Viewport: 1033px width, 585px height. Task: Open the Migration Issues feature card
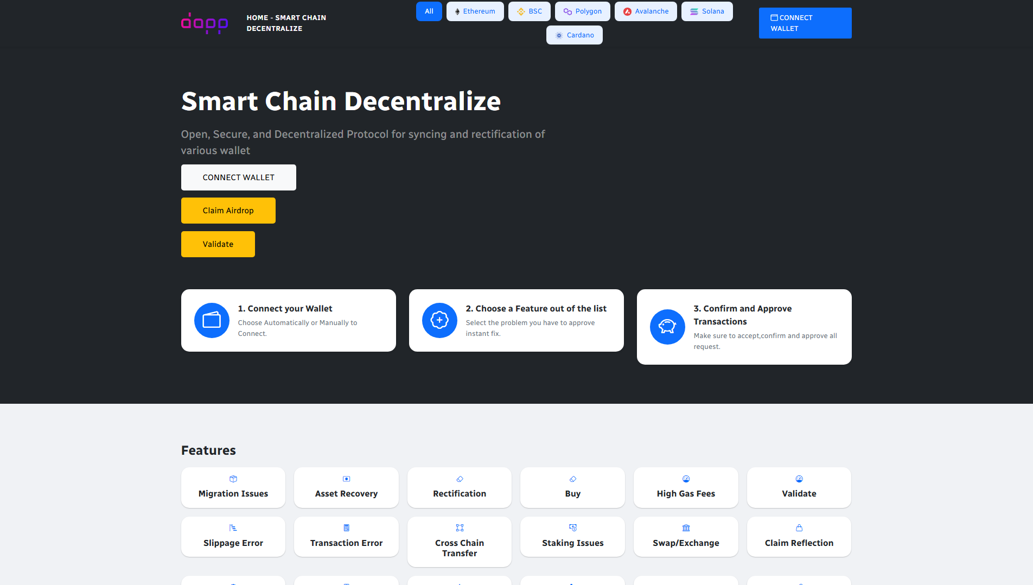[x=233, y=487]
